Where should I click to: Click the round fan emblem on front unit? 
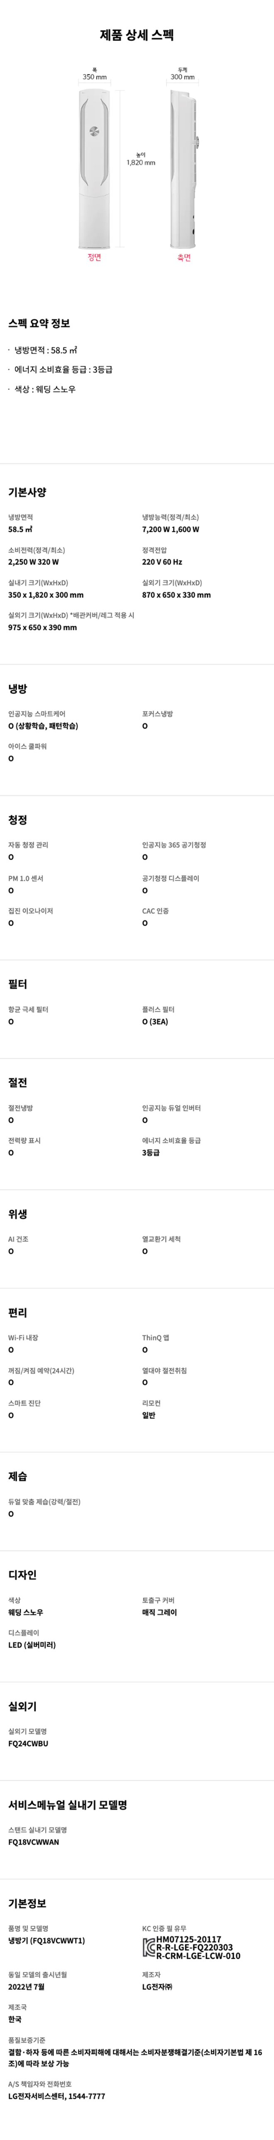94,131
